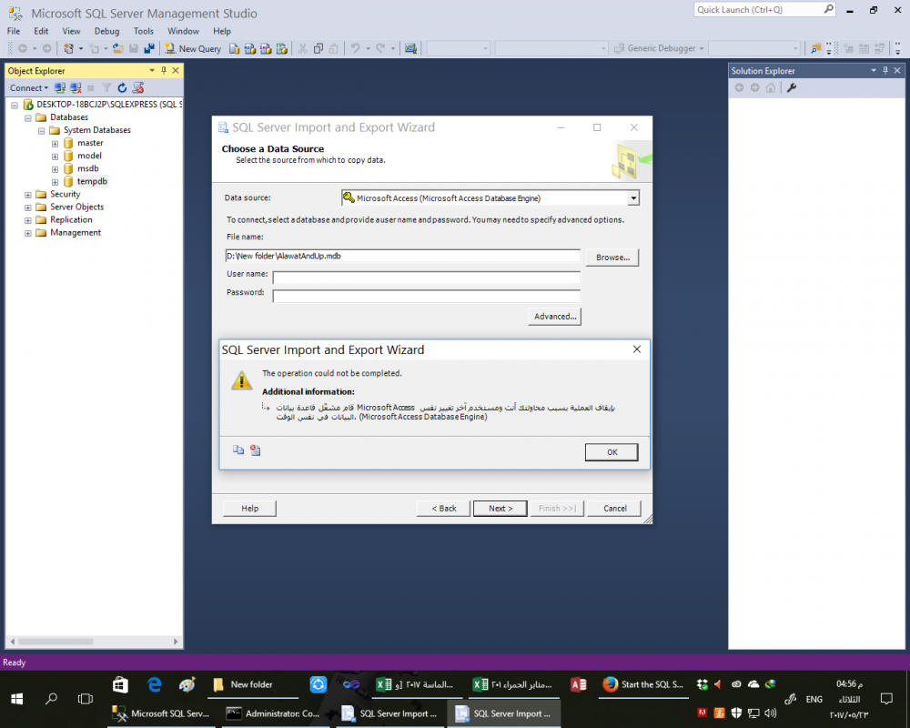910x728 pixels.
Task: Collapse the Databases tree node
Action: tap(28, 118)
